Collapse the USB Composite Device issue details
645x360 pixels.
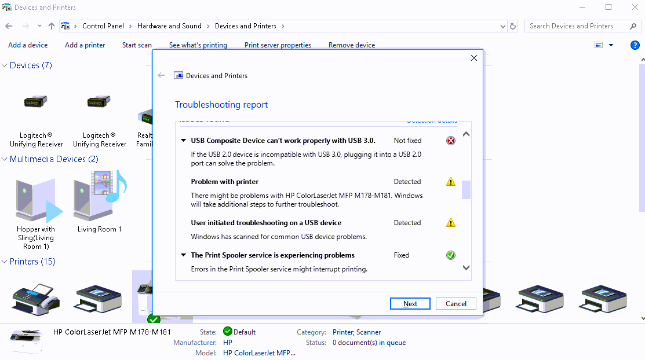tap(183, 140)
